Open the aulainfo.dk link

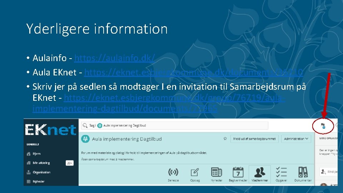click(x=114, y=58)
